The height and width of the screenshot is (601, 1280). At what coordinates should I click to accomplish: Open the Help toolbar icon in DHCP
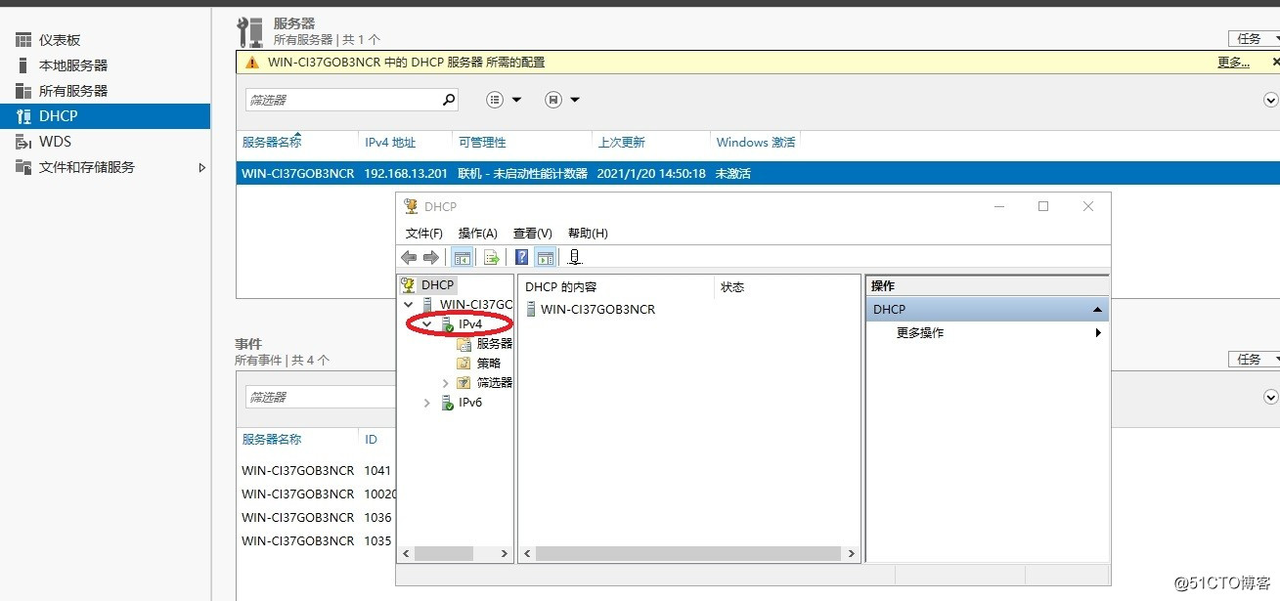(x=522, y=257)
